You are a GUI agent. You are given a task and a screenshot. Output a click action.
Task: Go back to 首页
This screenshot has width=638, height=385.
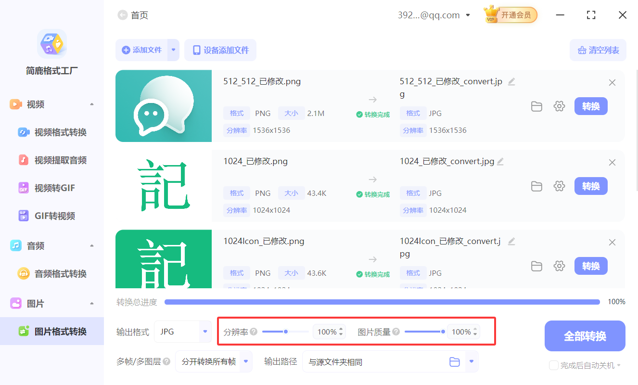coord(133,15)
